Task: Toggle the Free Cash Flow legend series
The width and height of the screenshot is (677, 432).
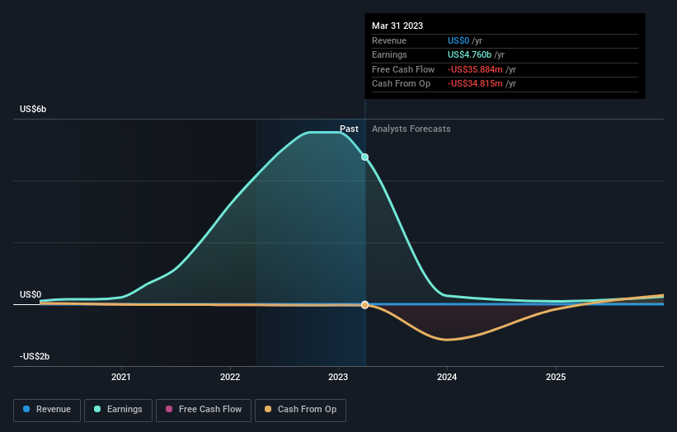Action: (x=204, y=410)
